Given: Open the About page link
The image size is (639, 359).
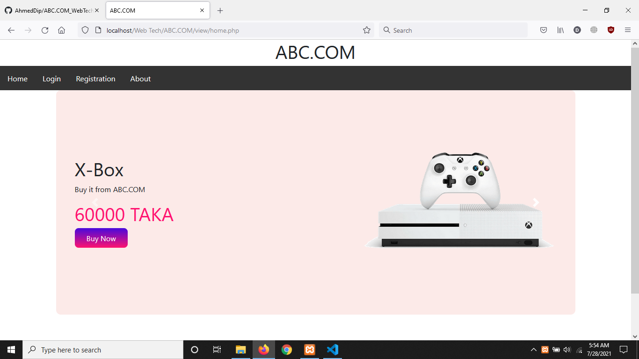Looking at the screenshot, I should (140, 79).
